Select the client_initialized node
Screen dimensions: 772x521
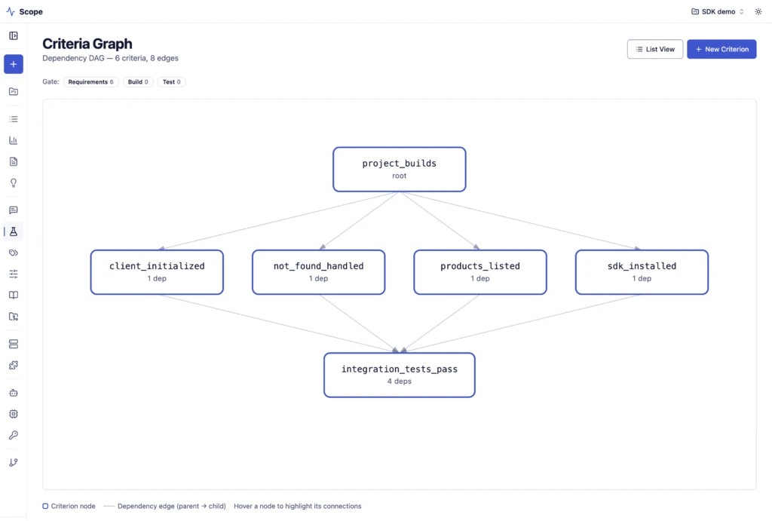coord(157,272)
